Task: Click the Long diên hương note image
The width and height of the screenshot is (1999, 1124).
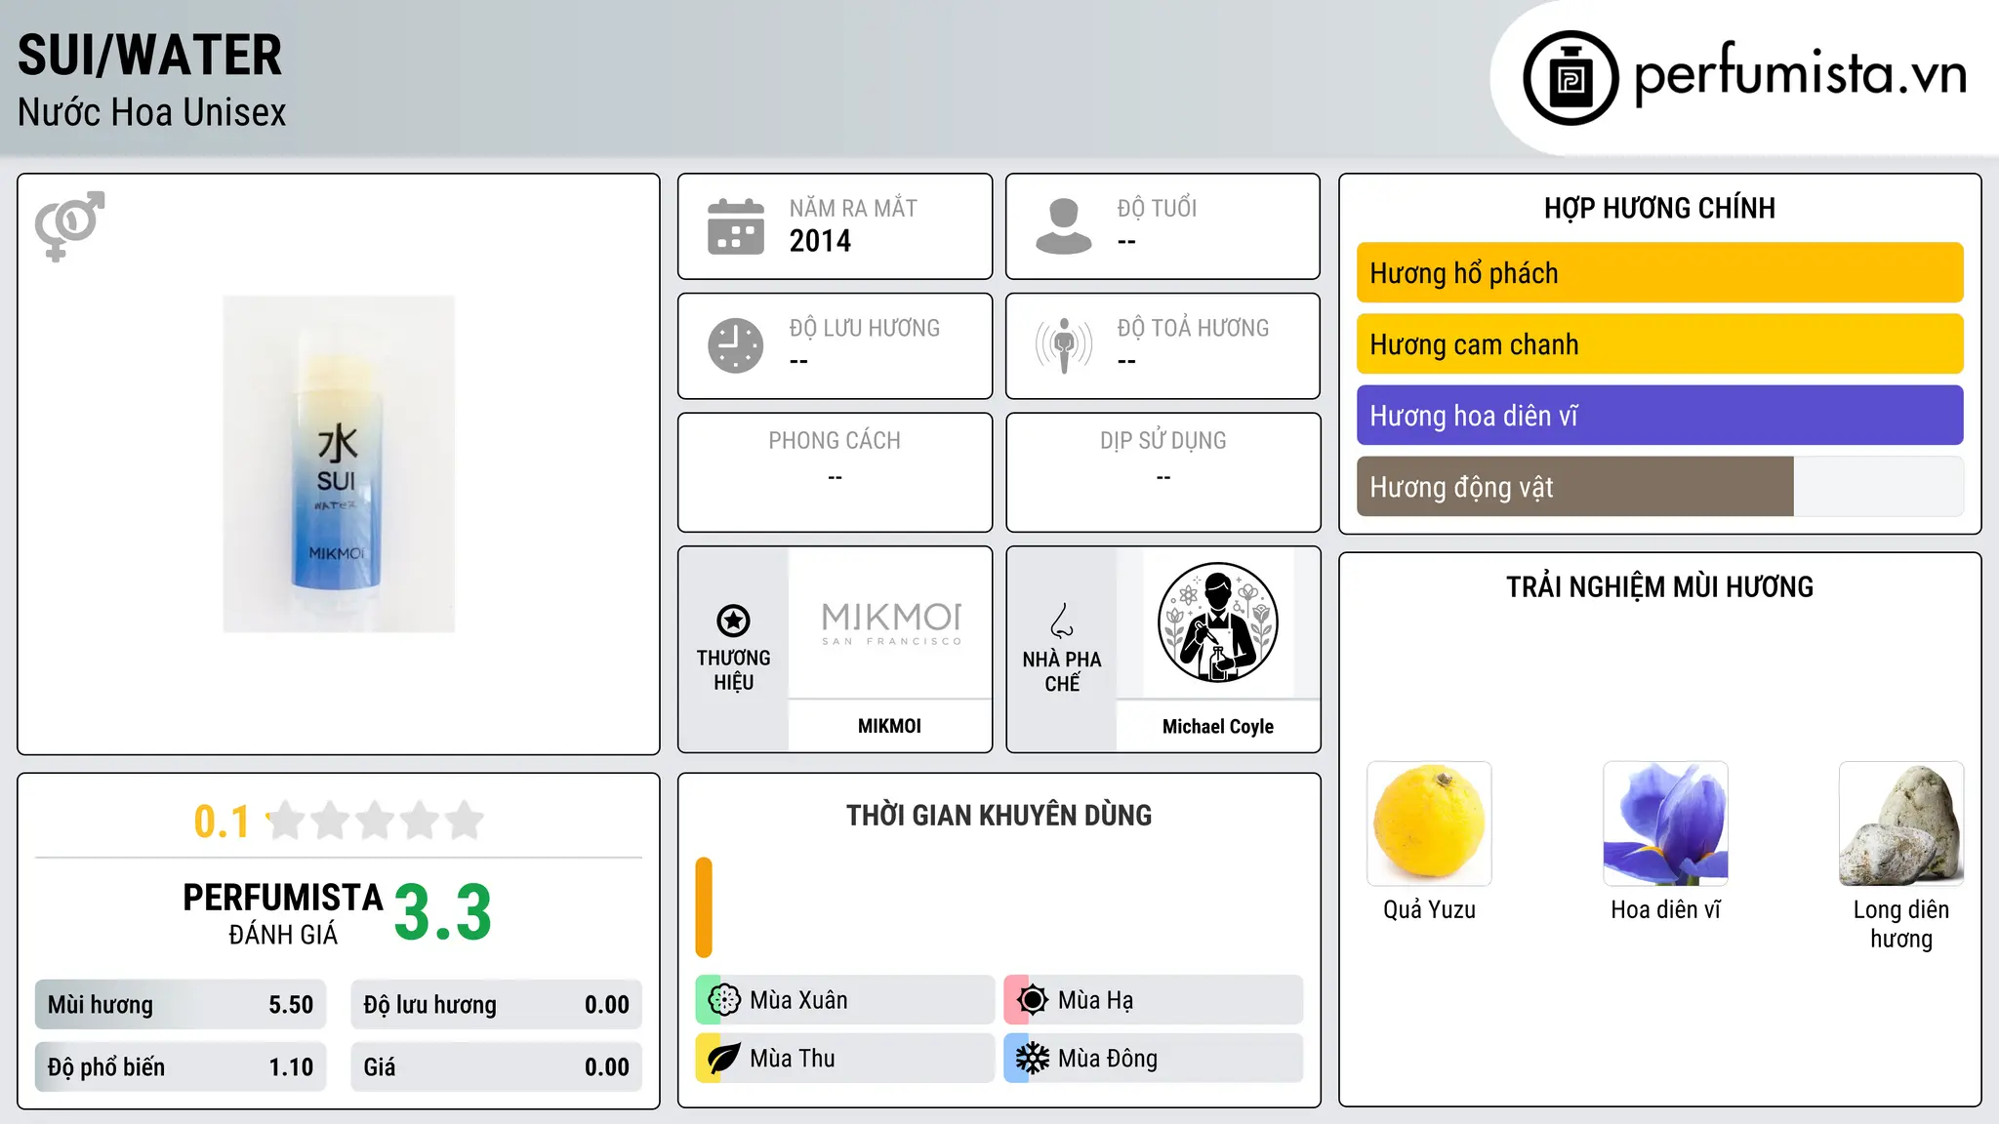Action: 1901,823
